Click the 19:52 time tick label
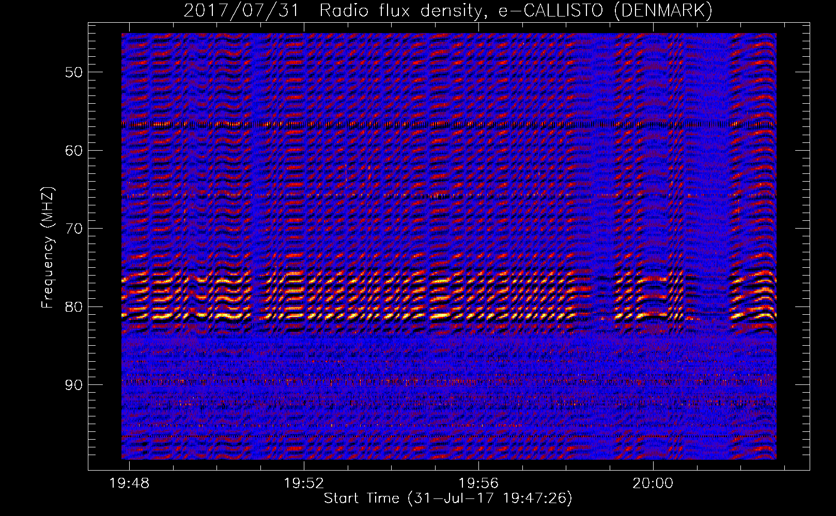 (x=304, y=483)
